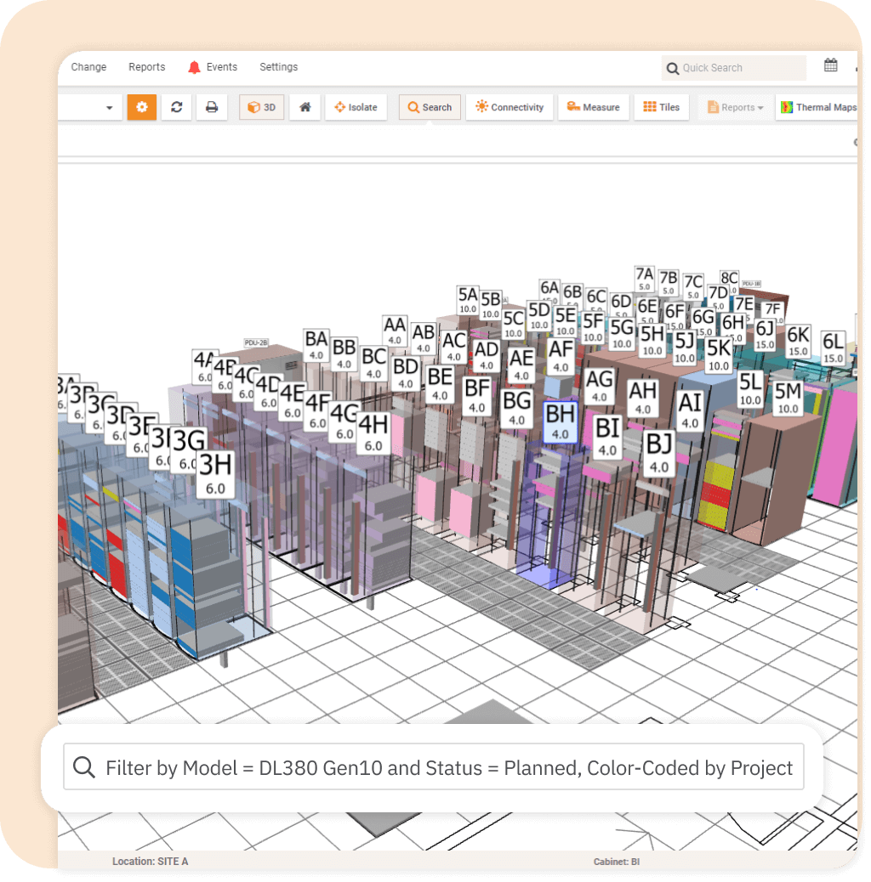Select cabinet label 4G
The height and width of the screenshot is (882, 871).
pyautogui.click(x=344, y=421)
